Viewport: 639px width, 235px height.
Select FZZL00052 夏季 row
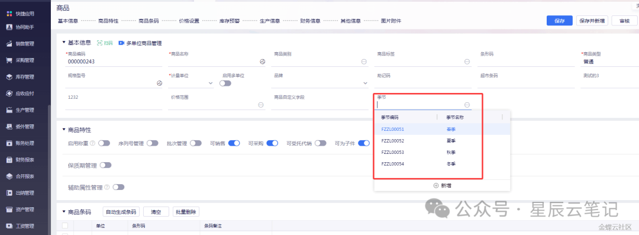pos(442,141)
